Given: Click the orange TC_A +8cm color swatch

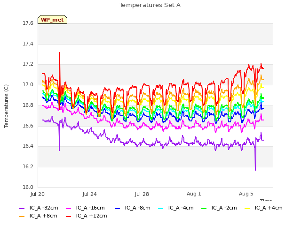Looking at the screenshot, I should click(x=22, y=217).
